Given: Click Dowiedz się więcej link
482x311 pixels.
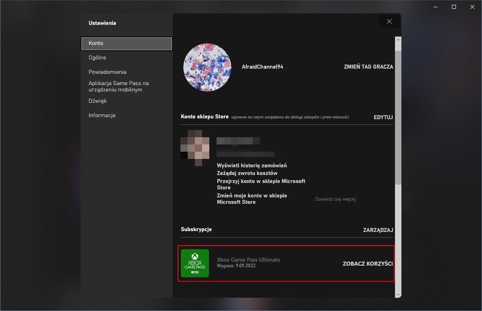Looking at the screenshot, I should point(335,199).
